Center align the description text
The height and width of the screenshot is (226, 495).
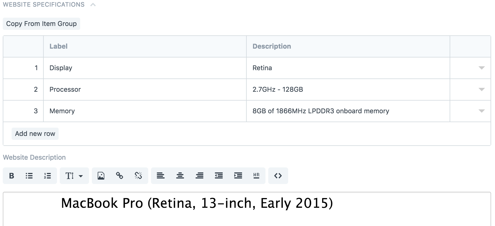180,176
